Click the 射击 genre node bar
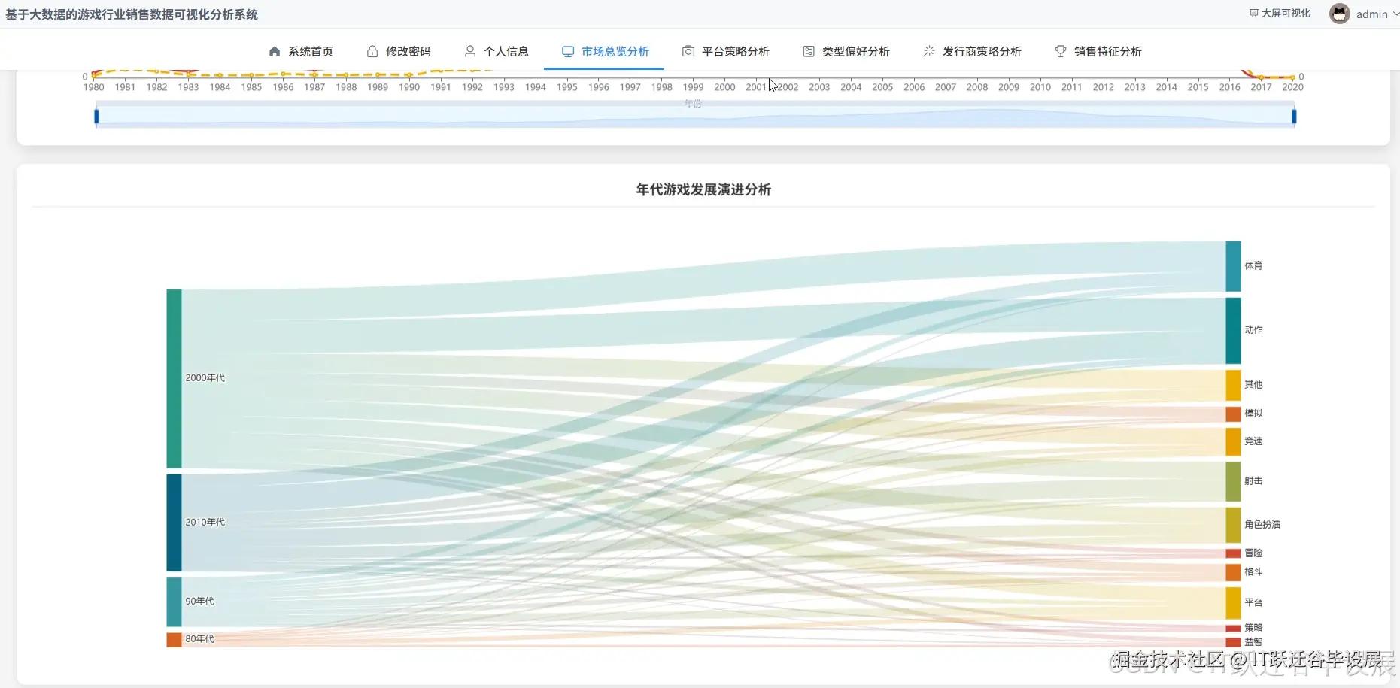The height and width of the screenshot is (688, 1400). pos(1233,482)
